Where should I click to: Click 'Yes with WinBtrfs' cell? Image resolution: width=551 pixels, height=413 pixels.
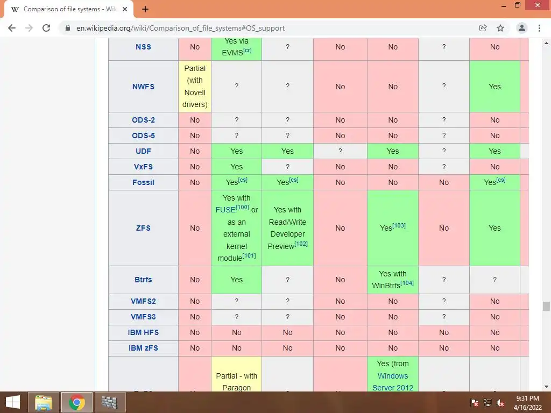[x=393, y=280]
